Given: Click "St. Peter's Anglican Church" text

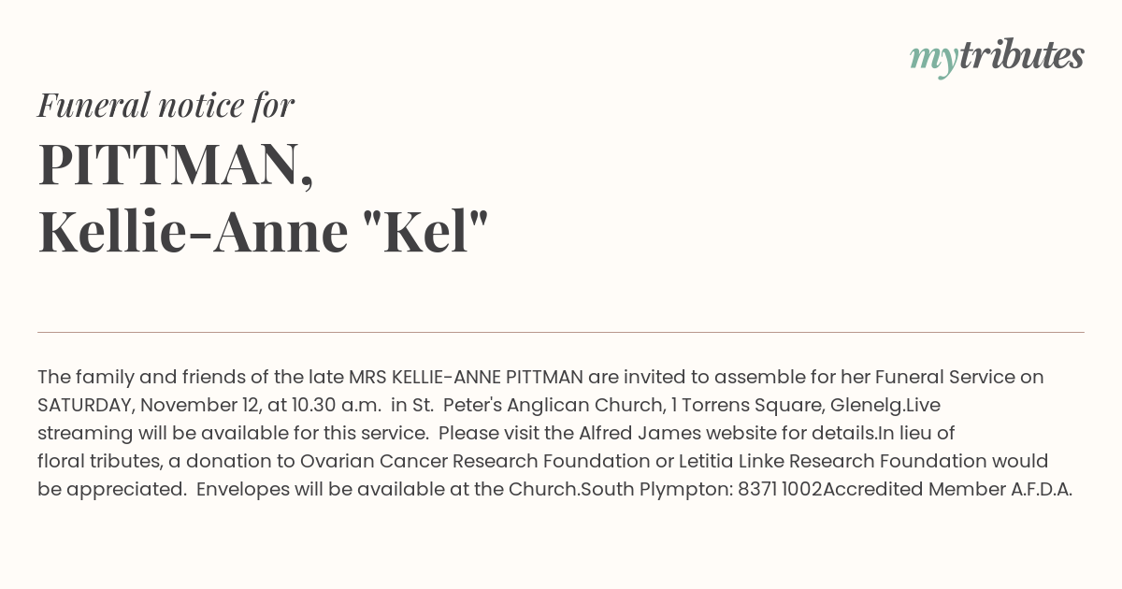Looking at the screenshot, I should [x=531, y=405].
